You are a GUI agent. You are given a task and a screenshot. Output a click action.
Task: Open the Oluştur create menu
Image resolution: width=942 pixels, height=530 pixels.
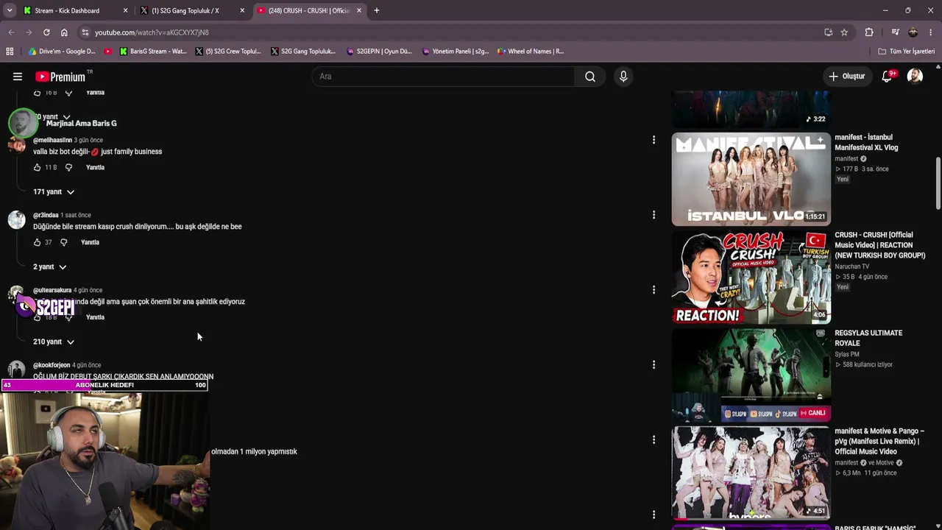pyautogui.click(x=847, y=77)
